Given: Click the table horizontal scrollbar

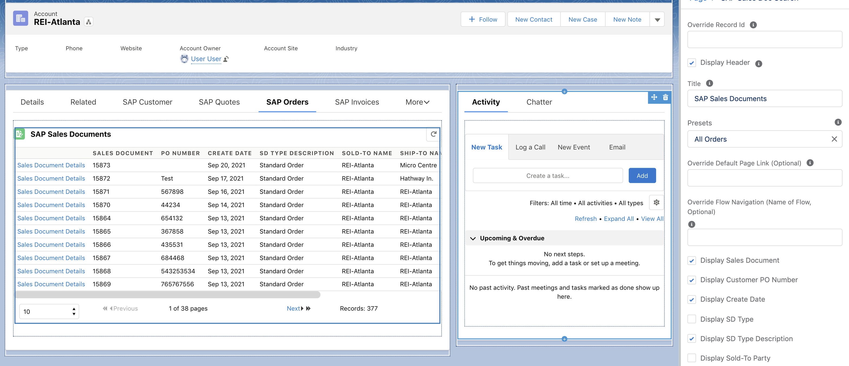Looking at the screenshot, I should tap(168, 294).
